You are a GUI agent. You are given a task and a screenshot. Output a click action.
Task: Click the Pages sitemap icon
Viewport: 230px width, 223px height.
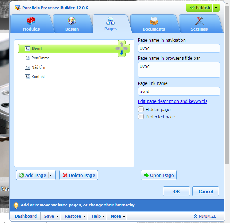tap(111, 21)
